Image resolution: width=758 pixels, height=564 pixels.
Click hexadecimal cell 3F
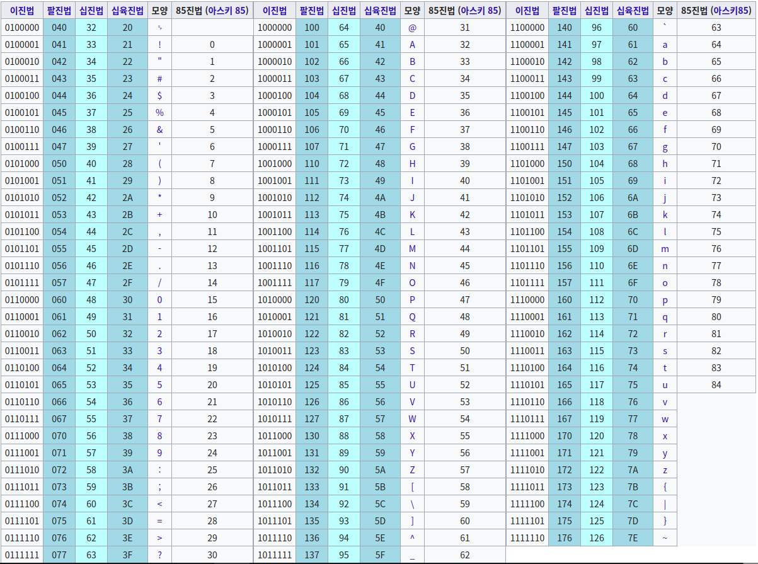click(x=128, y=555)
